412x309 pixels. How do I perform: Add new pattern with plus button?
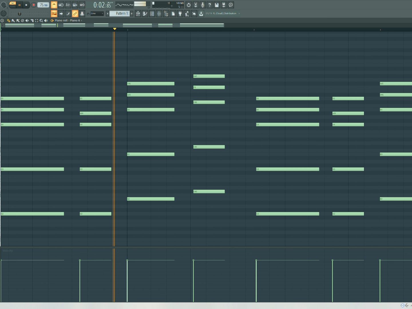point(132,13)
